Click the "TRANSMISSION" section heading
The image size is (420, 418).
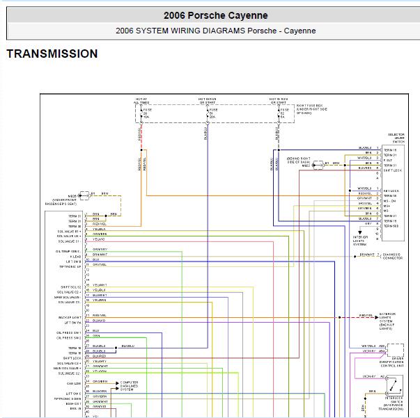click(52, 54)
